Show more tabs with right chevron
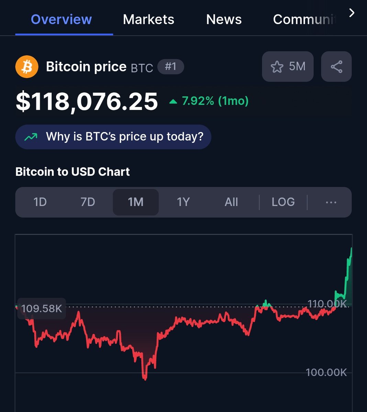This screenshot has width=367, height=412. click(x=352, y=13)
